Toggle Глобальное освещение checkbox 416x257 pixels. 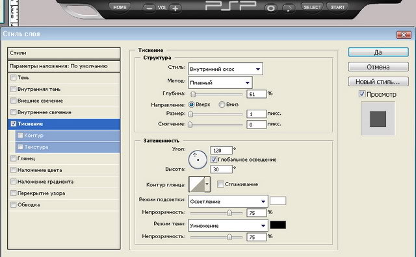tap(214, 160)
